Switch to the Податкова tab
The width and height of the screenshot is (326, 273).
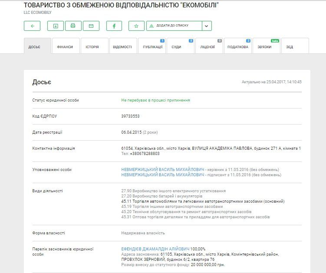pyautogui.click(x=238, y=46)
